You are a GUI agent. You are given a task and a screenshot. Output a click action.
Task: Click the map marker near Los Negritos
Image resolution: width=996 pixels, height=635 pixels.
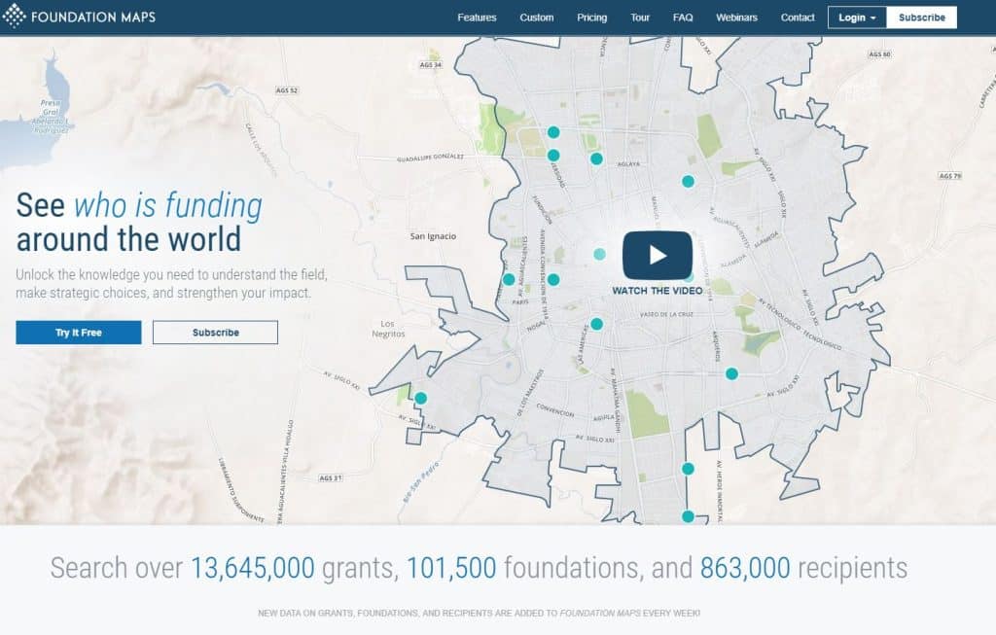pyautogui.click(x=421, y=397)
